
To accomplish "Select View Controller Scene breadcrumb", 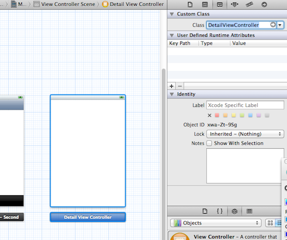I will (65, 4).
